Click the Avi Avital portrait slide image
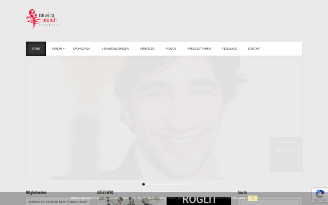The image size is (328, 205). pyautogui.click(x=164, y=118)
